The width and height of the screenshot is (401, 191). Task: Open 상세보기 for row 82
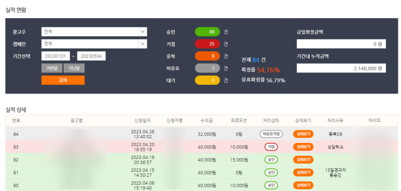(x=303, y=159)
